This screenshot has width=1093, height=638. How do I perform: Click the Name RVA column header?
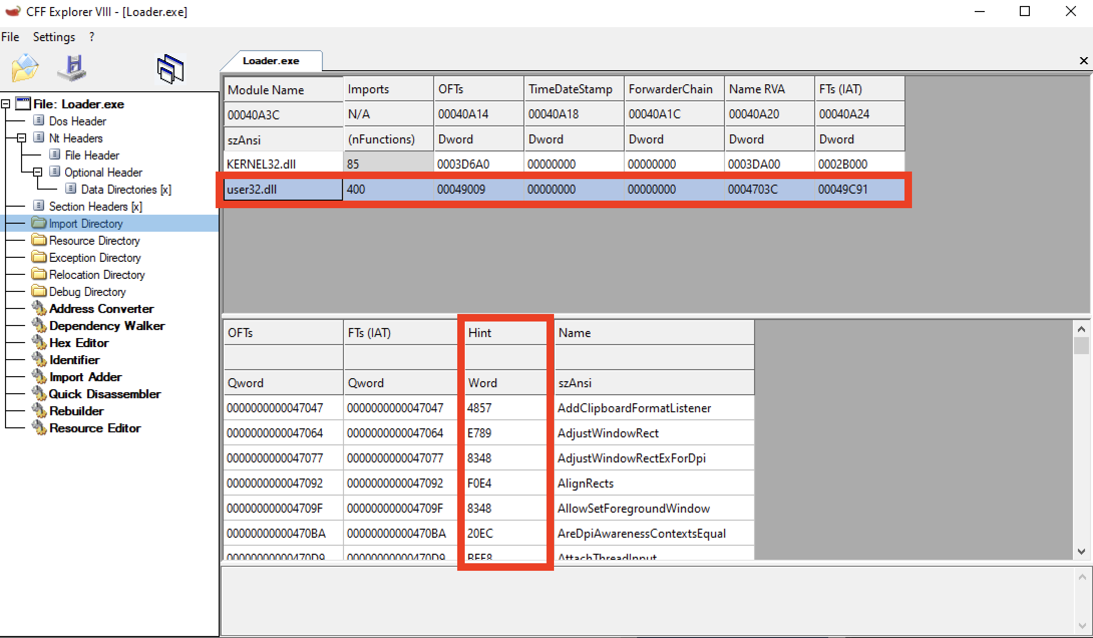[x=770, y=89]
